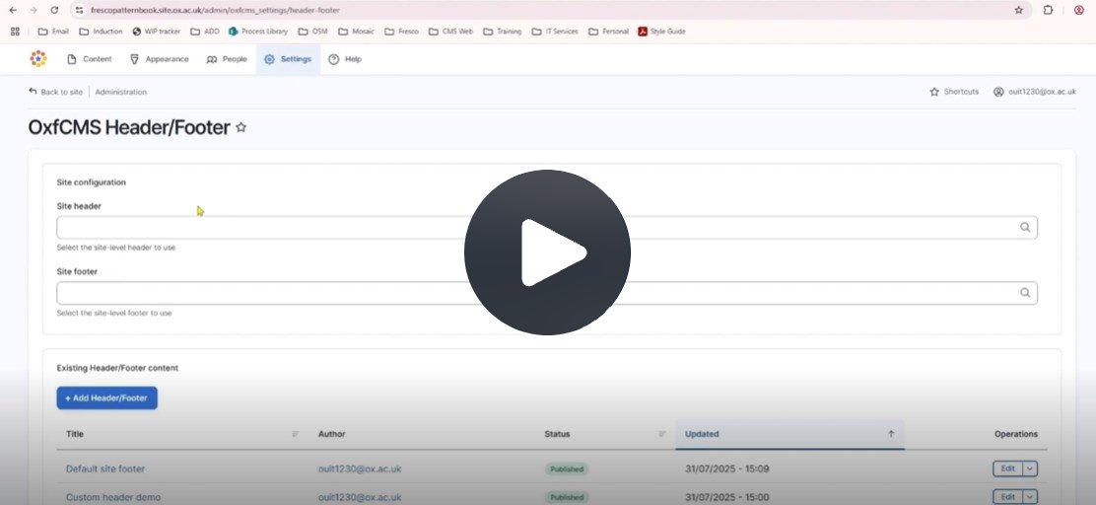
Task: Open the Personal bookmark folder
Action: pos(608,32)
